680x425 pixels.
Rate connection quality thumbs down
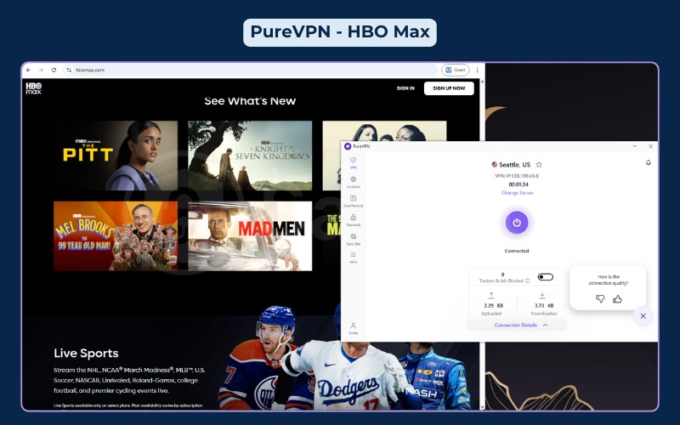coord(600,298)
